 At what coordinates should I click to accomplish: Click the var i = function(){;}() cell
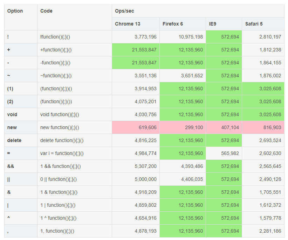pyautogui.click(x=62, y=153)
